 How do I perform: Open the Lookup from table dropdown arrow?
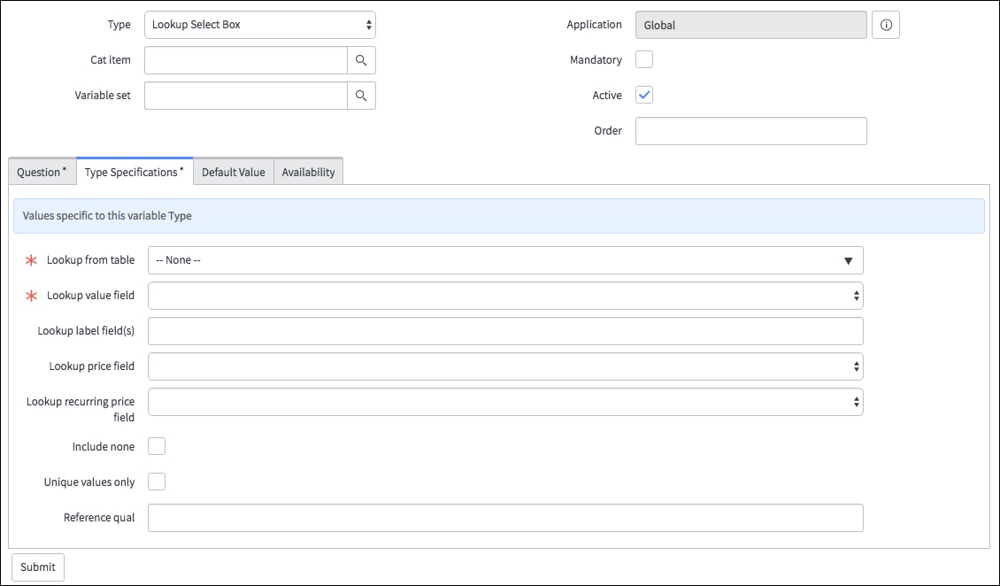850,259
